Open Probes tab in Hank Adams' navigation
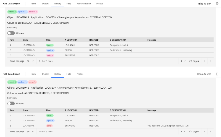 80,74
